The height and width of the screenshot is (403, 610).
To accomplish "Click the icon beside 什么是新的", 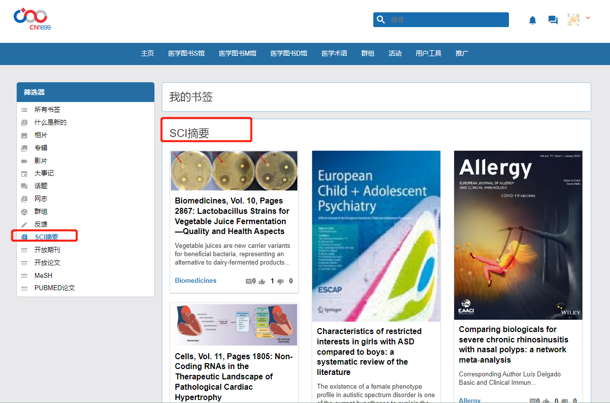I will tap(24, 123).
